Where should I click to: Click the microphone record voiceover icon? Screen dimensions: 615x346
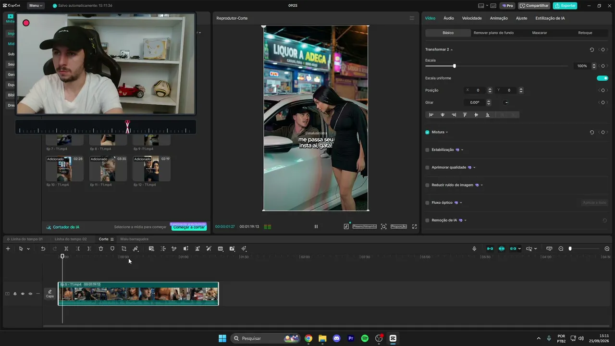click(474, 248)
